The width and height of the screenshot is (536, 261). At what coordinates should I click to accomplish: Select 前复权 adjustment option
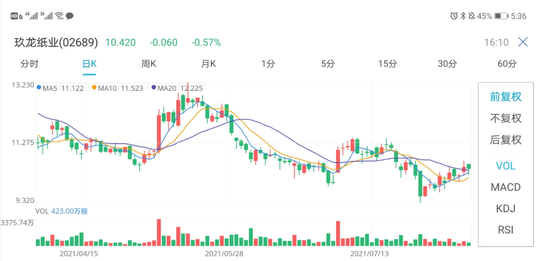tap(506, 97)
